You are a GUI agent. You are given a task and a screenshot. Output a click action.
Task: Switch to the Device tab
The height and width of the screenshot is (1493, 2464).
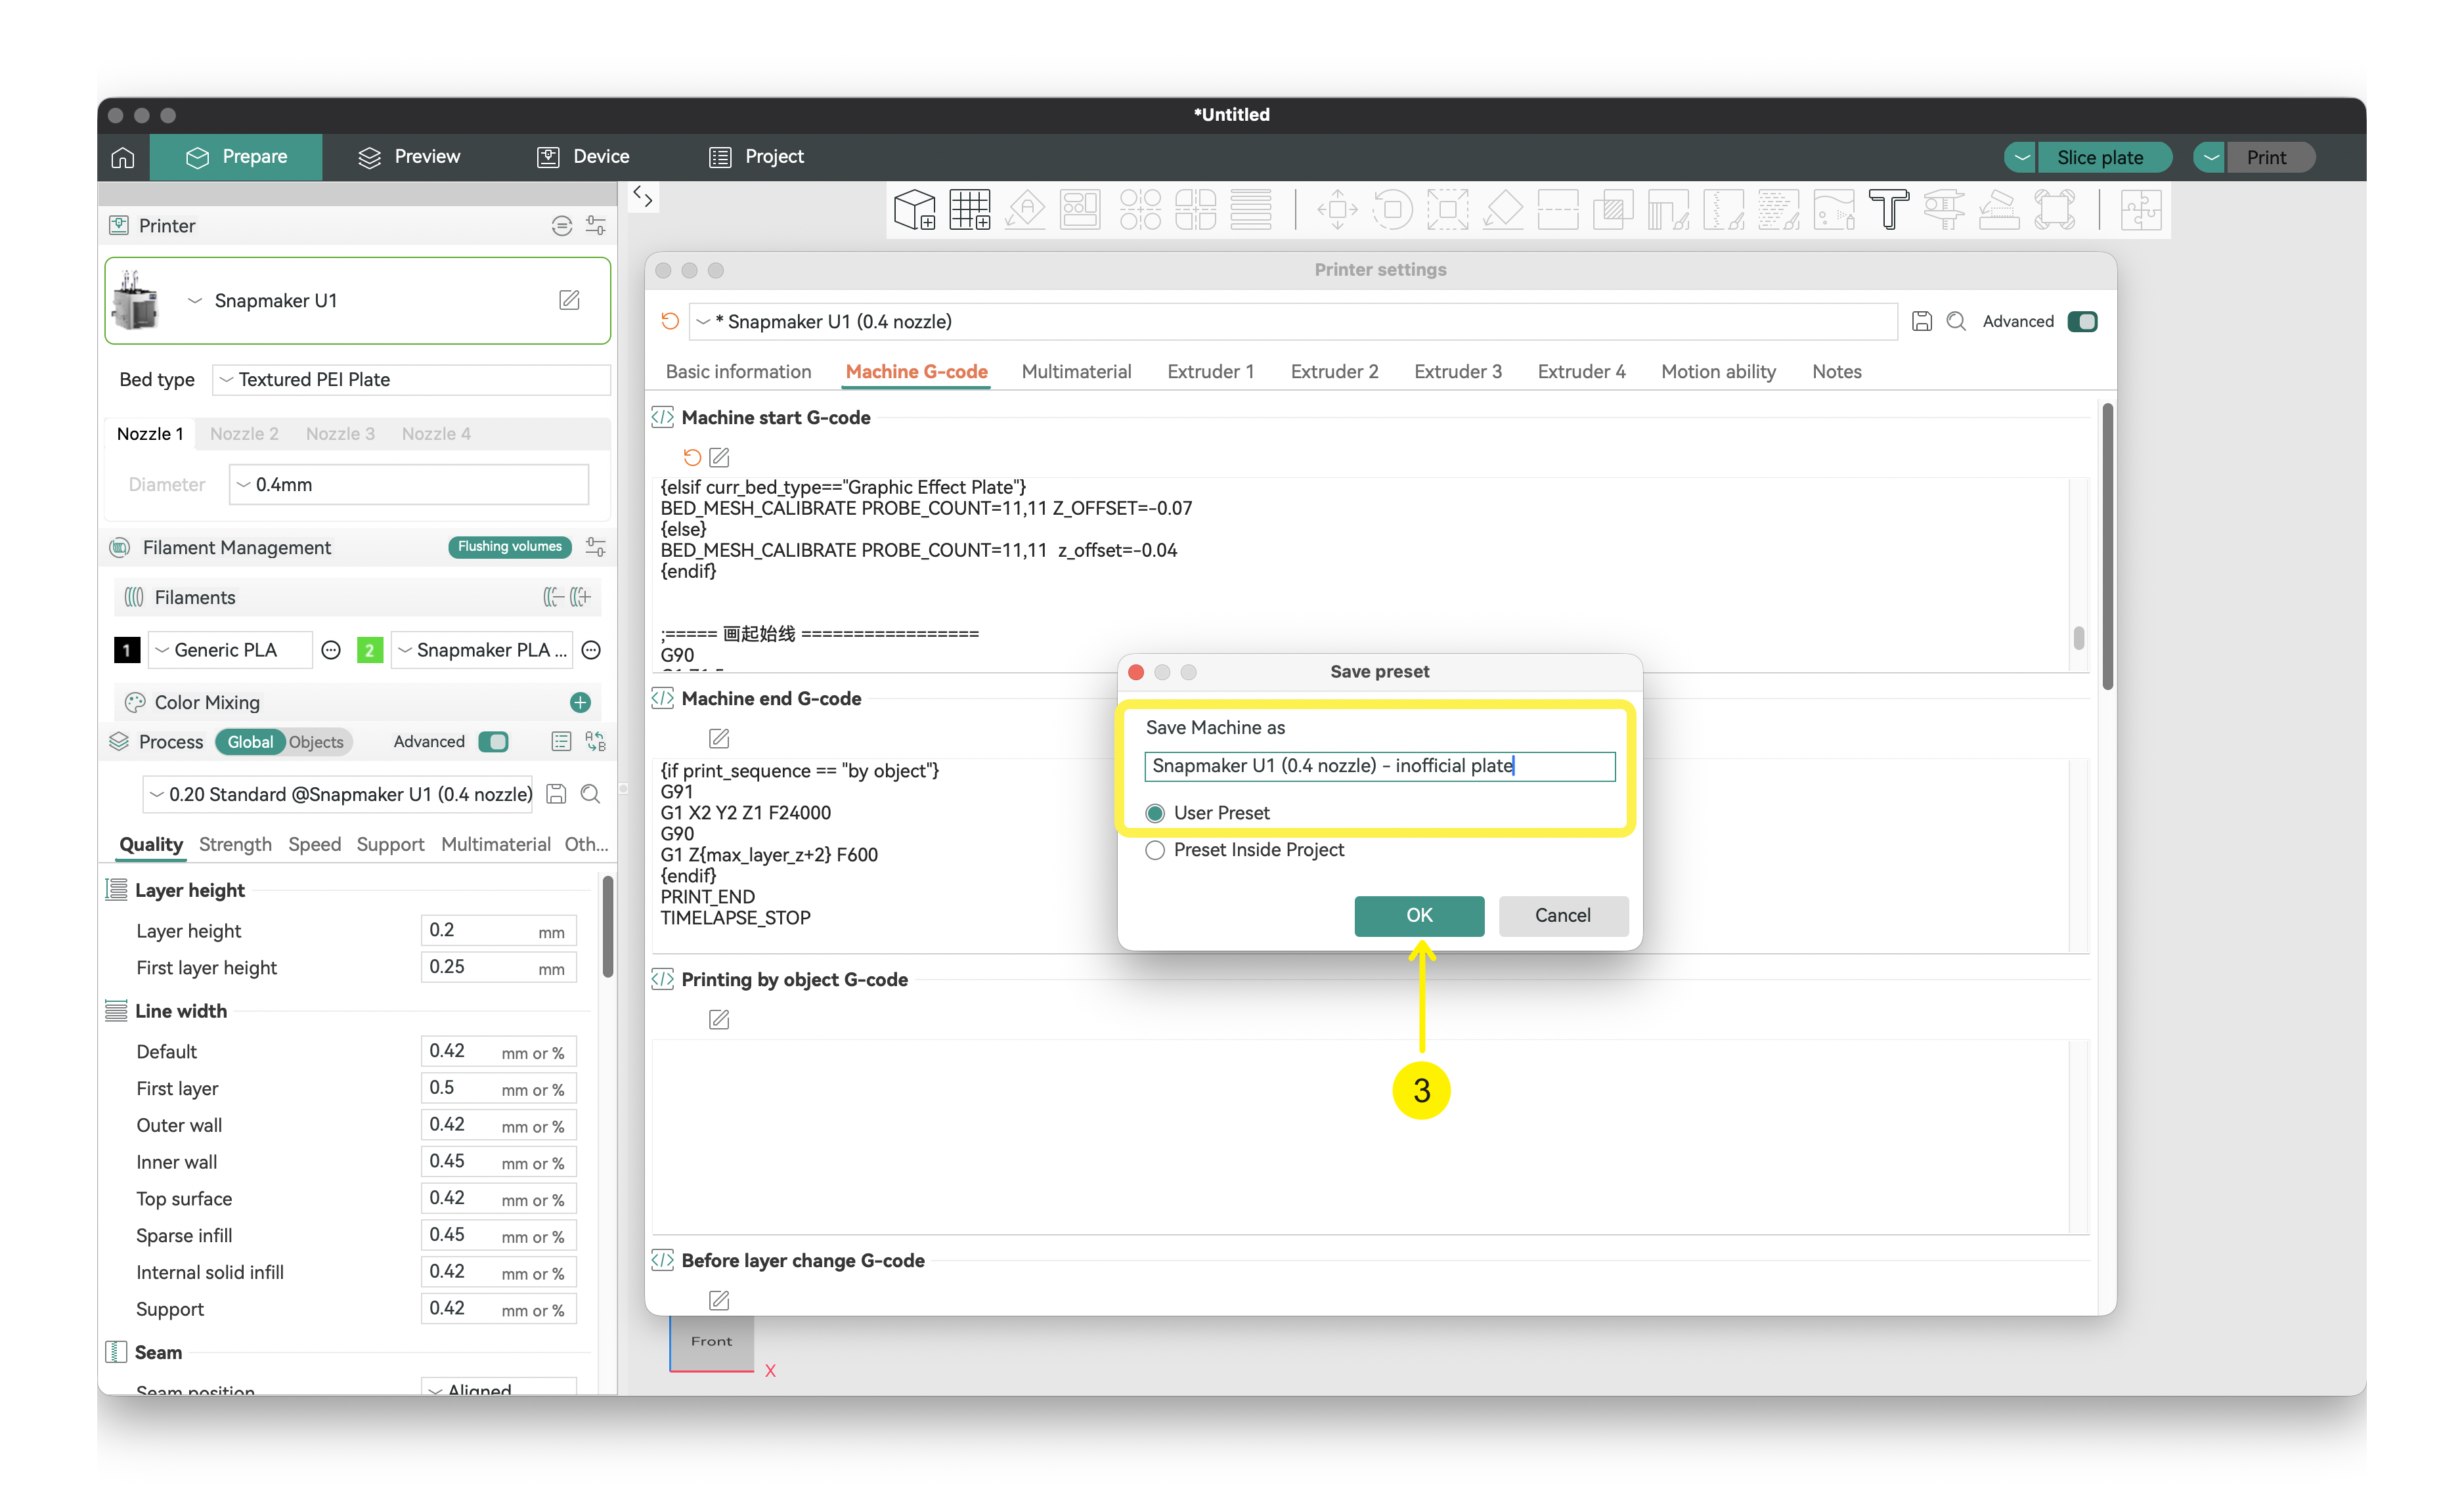click(x=584, y=157)
